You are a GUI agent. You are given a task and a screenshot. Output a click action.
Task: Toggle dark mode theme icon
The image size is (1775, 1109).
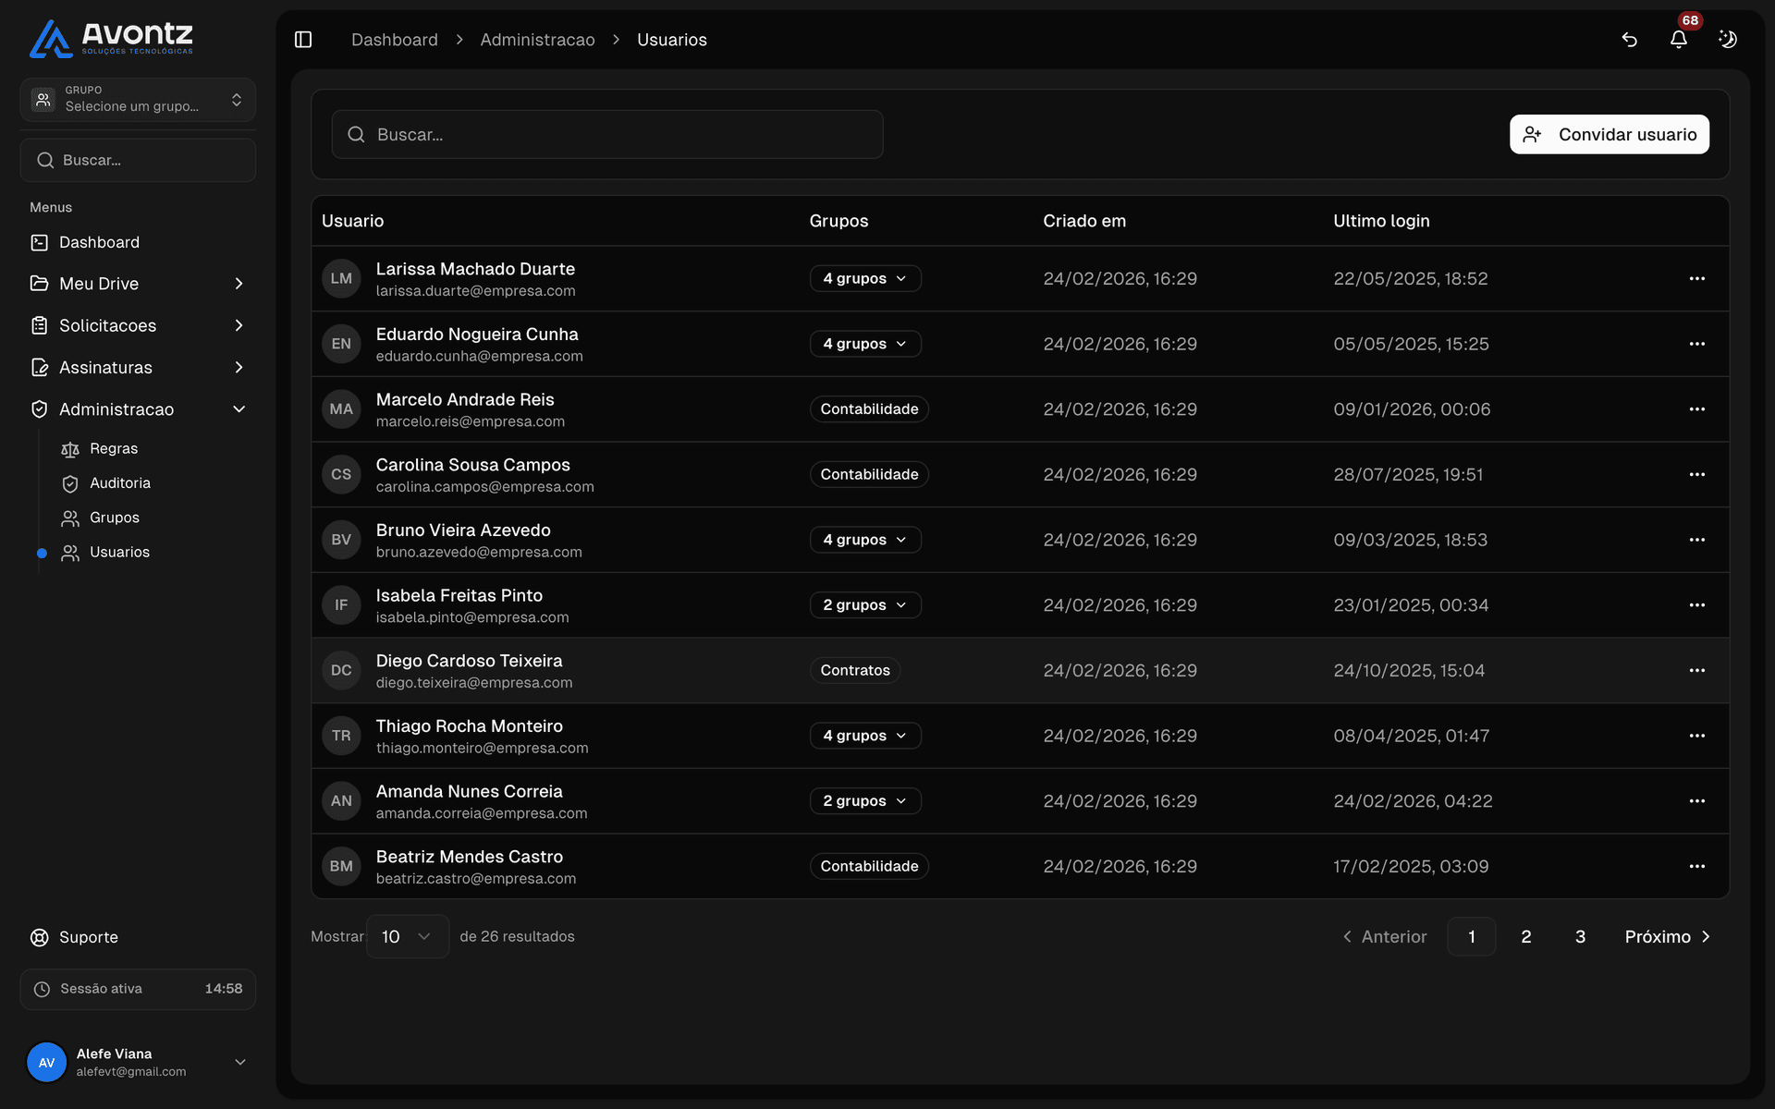[x=1727, y=40]
